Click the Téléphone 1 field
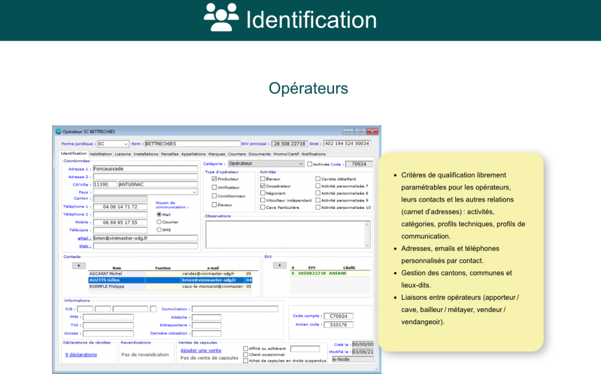This screenshot has height=376, width=601. click(120, 207)
